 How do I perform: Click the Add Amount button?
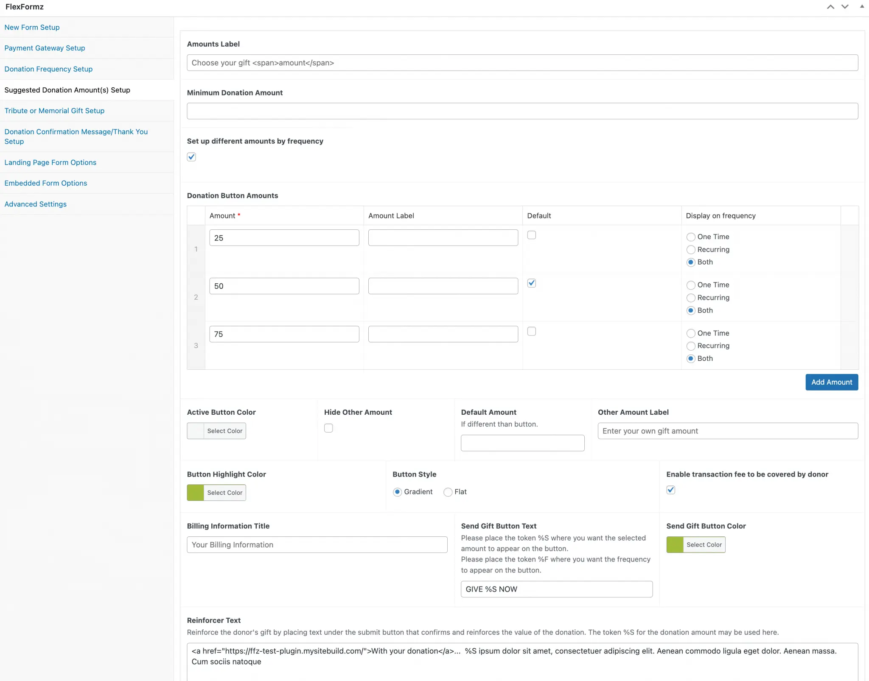pos(831,382)
